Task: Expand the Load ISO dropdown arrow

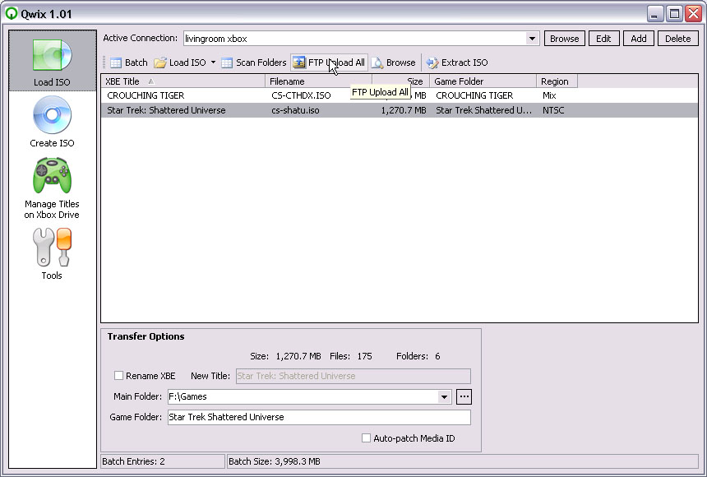Action: (x=212, y=62)
